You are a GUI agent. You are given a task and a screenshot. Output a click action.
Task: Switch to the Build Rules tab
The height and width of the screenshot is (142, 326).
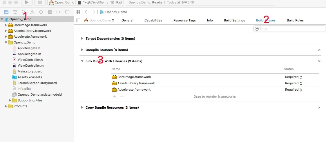295,20
